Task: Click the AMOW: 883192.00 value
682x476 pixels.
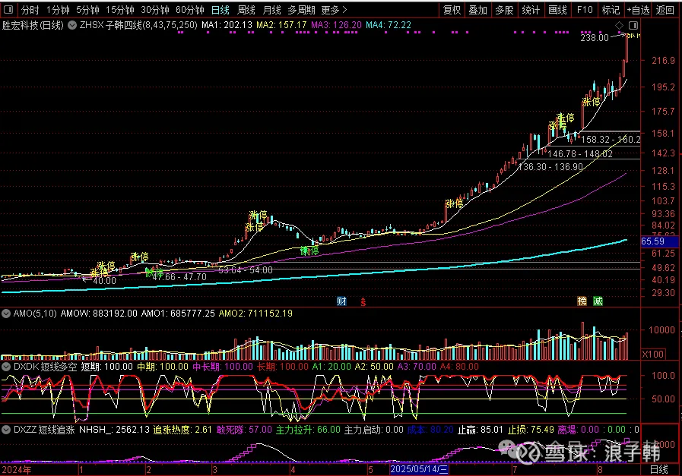Action: tap(99, 314)
